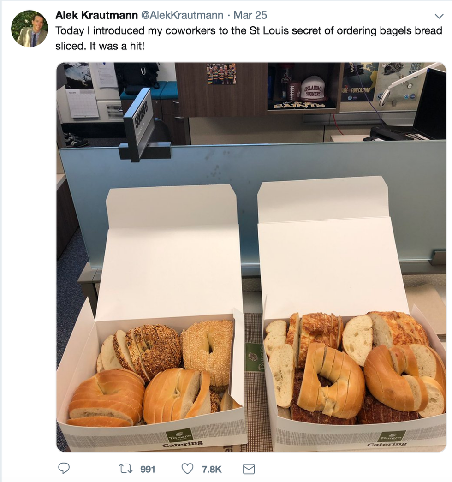Click the Mar 25 tweet timestamp
452x482 pixels.
coord(250,15)
